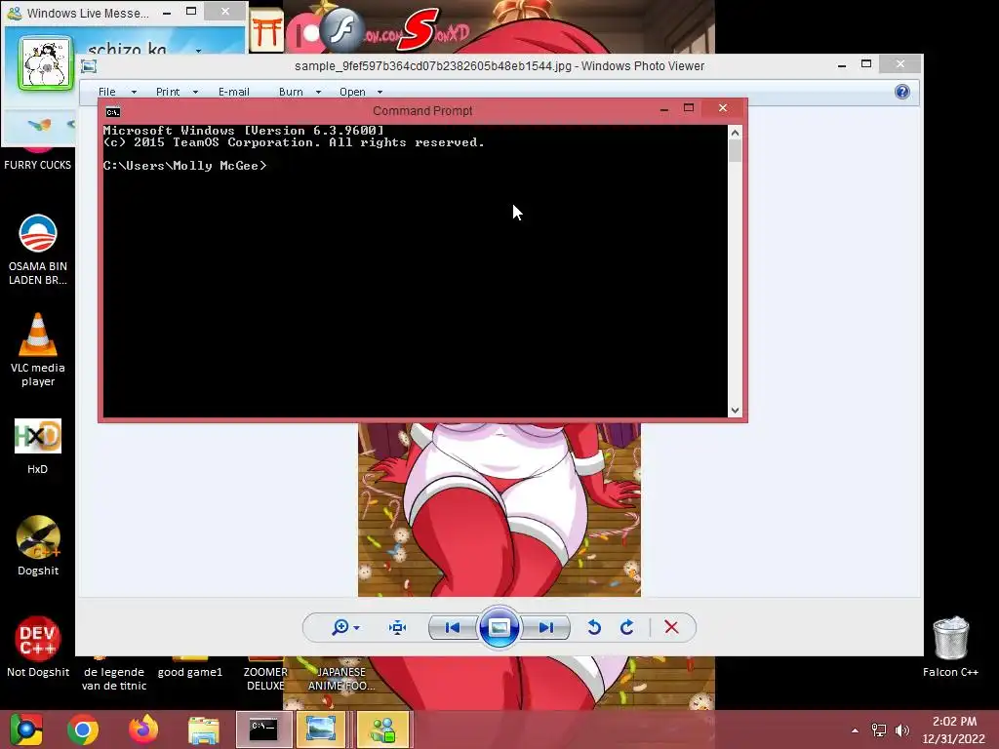Open the OSAMA BIN LADEN BR... desktop shortcut
999x749 pixels.
coord(38,249)
